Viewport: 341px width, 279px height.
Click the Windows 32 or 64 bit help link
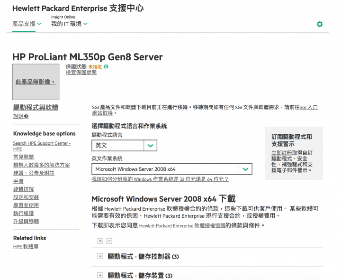(x=160, y=179)
